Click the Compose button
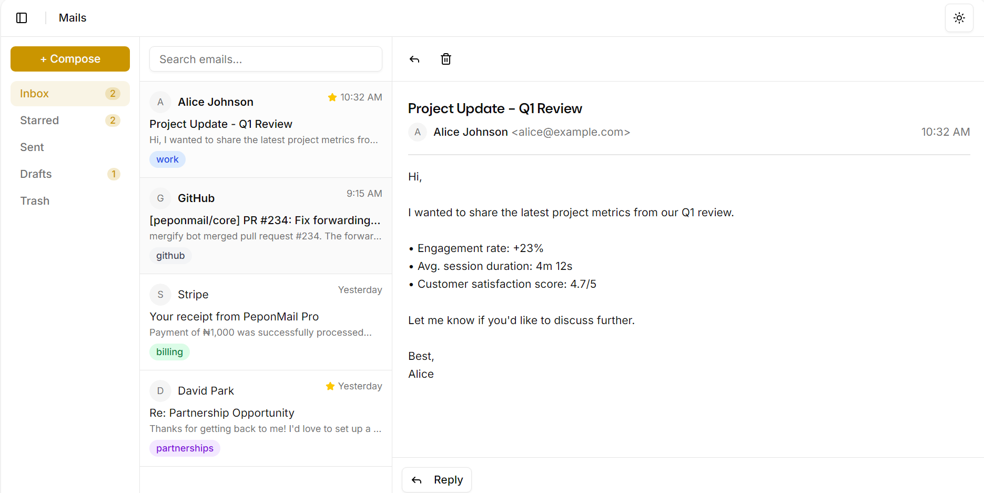Screen dimensions: 984x493 coord(70,58)
